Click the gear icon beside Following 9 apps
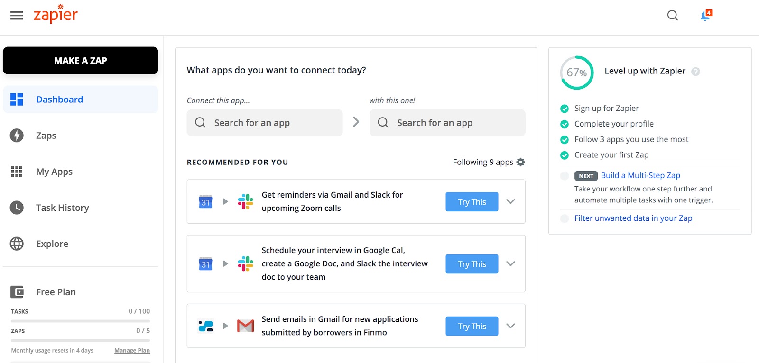The height and width of the screenshot is (363, 759). tap(521, 162)
